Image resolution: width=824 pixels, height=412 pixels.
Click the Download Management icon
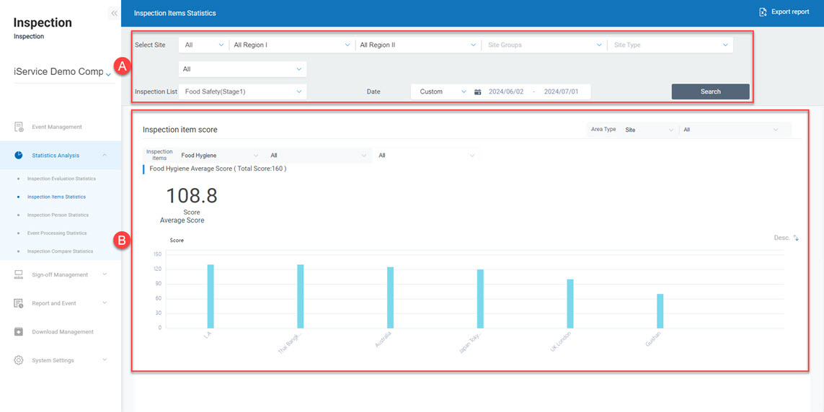[19, 332]
